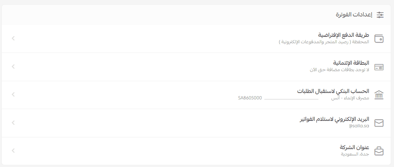
Task: Open طريقة الدفع الإفتراضية setting
Action: pyautogui.click(x=343, y=35)
